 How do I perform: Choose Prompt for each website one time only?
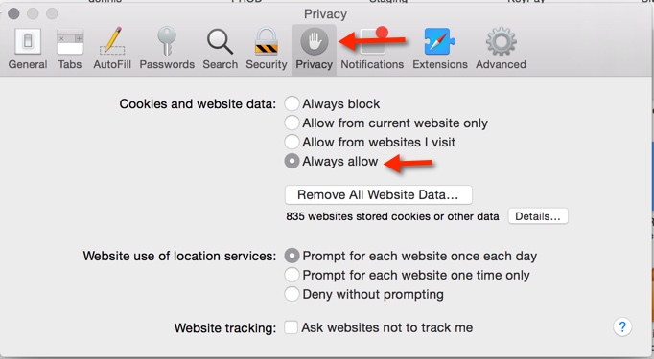(292, 275)
